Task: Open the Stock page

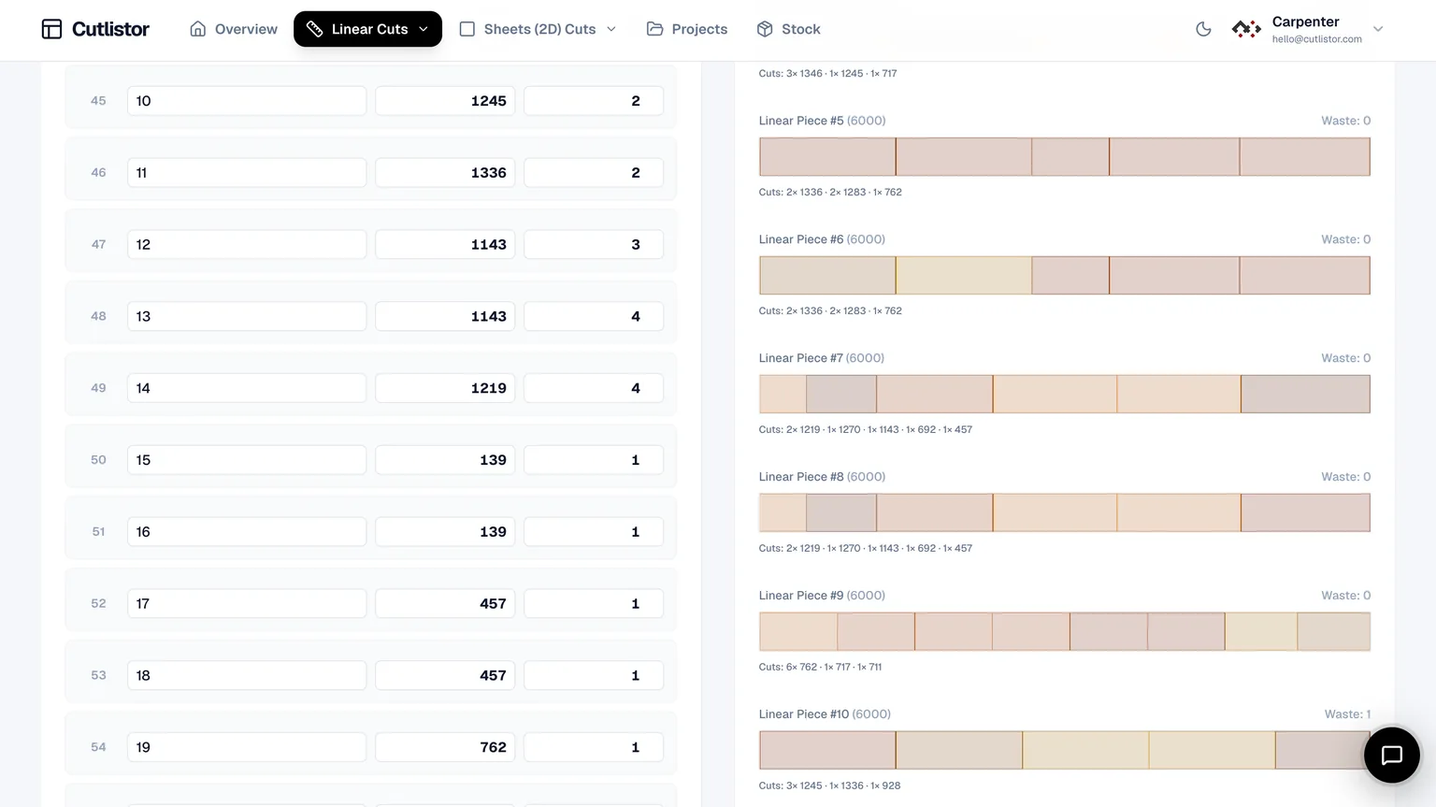Action: coord(788,29)
